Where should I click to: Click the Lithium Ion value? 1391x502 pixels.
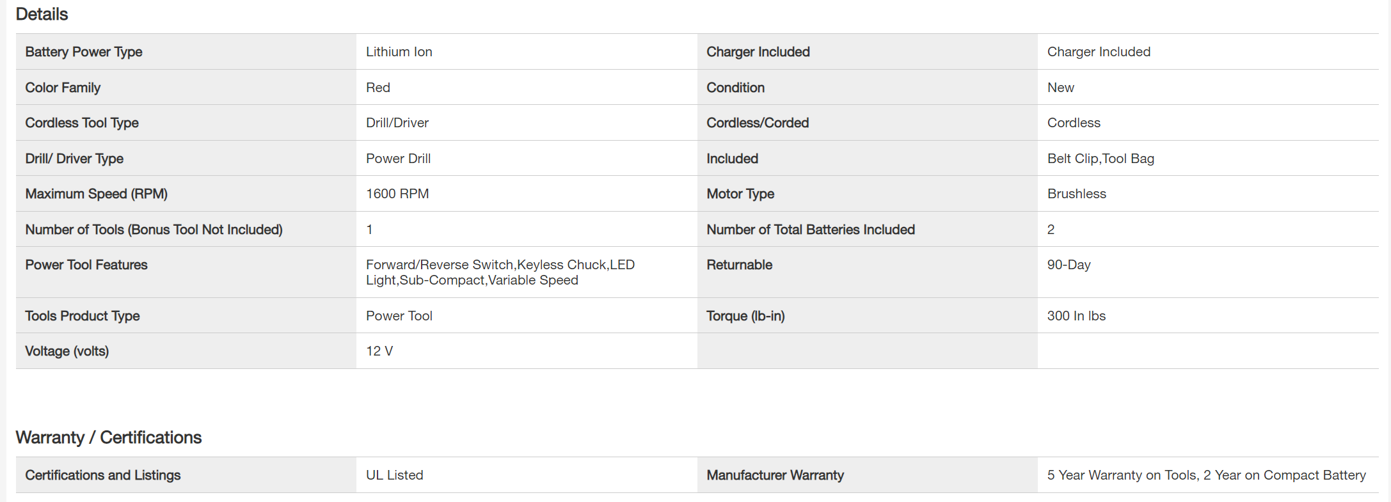pos(399,52)
